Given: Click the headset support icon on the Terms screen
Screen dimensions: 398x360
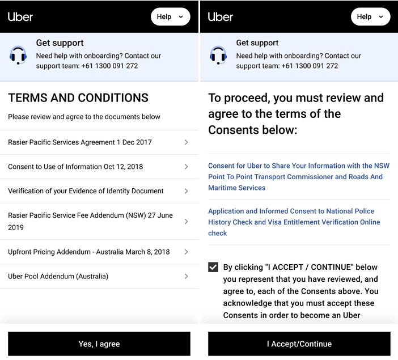Looking at the screenshot, I should [18, 55].
